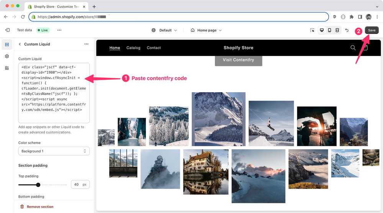The height and width of the screenshot is (213, 383).
Task: Switch to desktop preview mode
Action: (x=322, y=30)
